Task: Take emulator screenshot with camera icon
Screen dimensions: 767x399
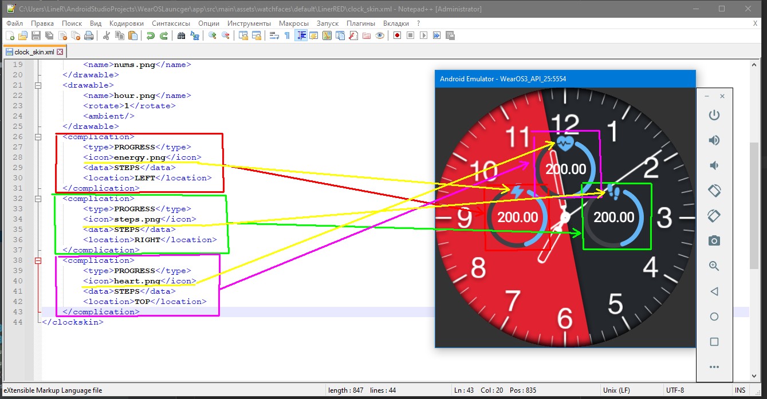Action: point(714,241)
